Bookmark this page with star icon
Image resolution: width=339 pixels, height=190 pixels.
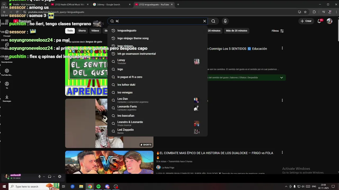click(x=305, y=12)
